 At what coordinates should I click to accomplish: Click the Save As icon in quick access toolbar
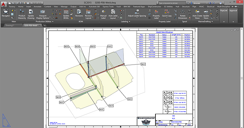[x=24, y=3]
